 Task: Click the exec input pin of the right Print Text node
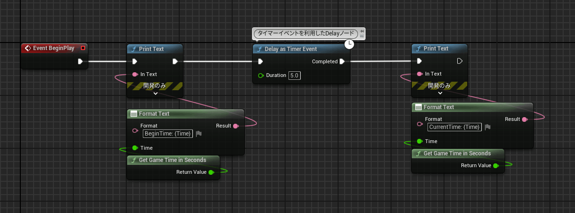419,61
